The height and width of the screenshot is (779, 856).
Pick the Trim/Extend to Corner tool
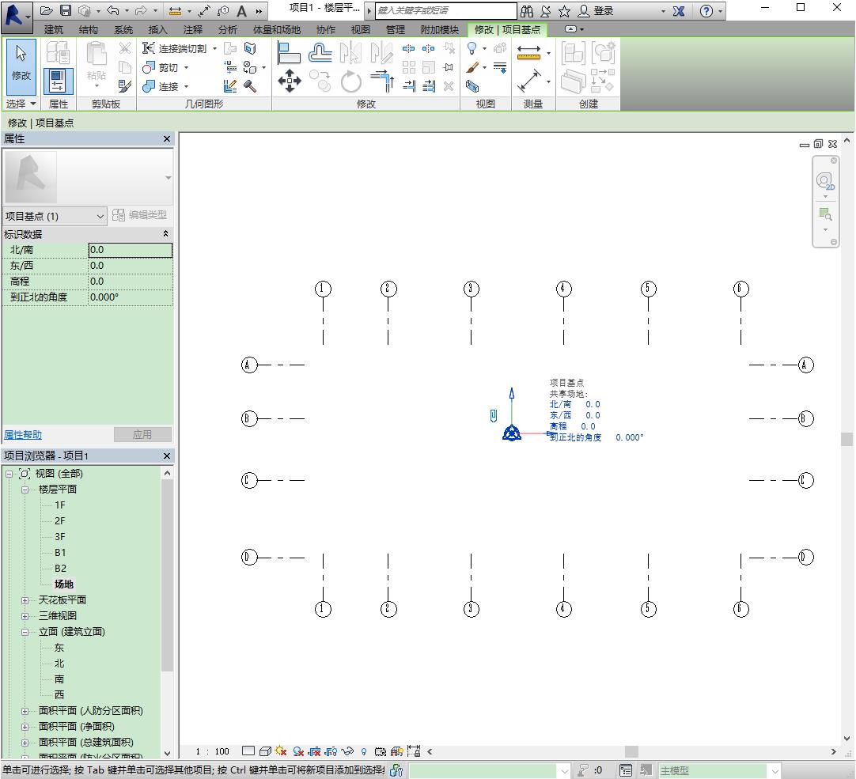(381, 81)
